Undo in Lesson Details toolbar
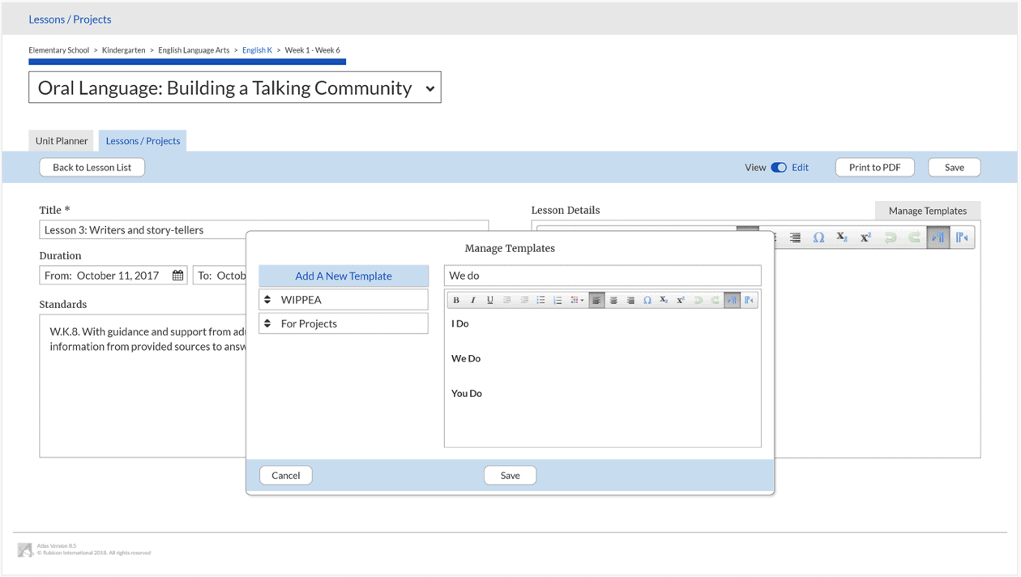Screen dimensions: 1021x577 [890, 237]
